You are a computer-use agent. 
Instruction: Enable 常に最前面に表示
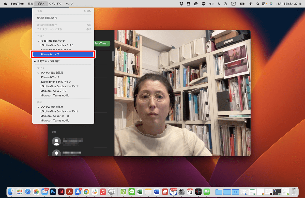point(63,18)
